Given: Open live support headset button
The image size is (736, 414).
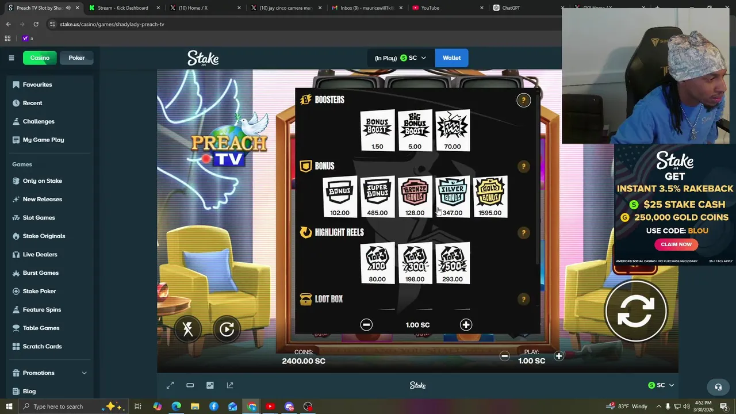Looking at the screenshot, I should tap(718, 386).
